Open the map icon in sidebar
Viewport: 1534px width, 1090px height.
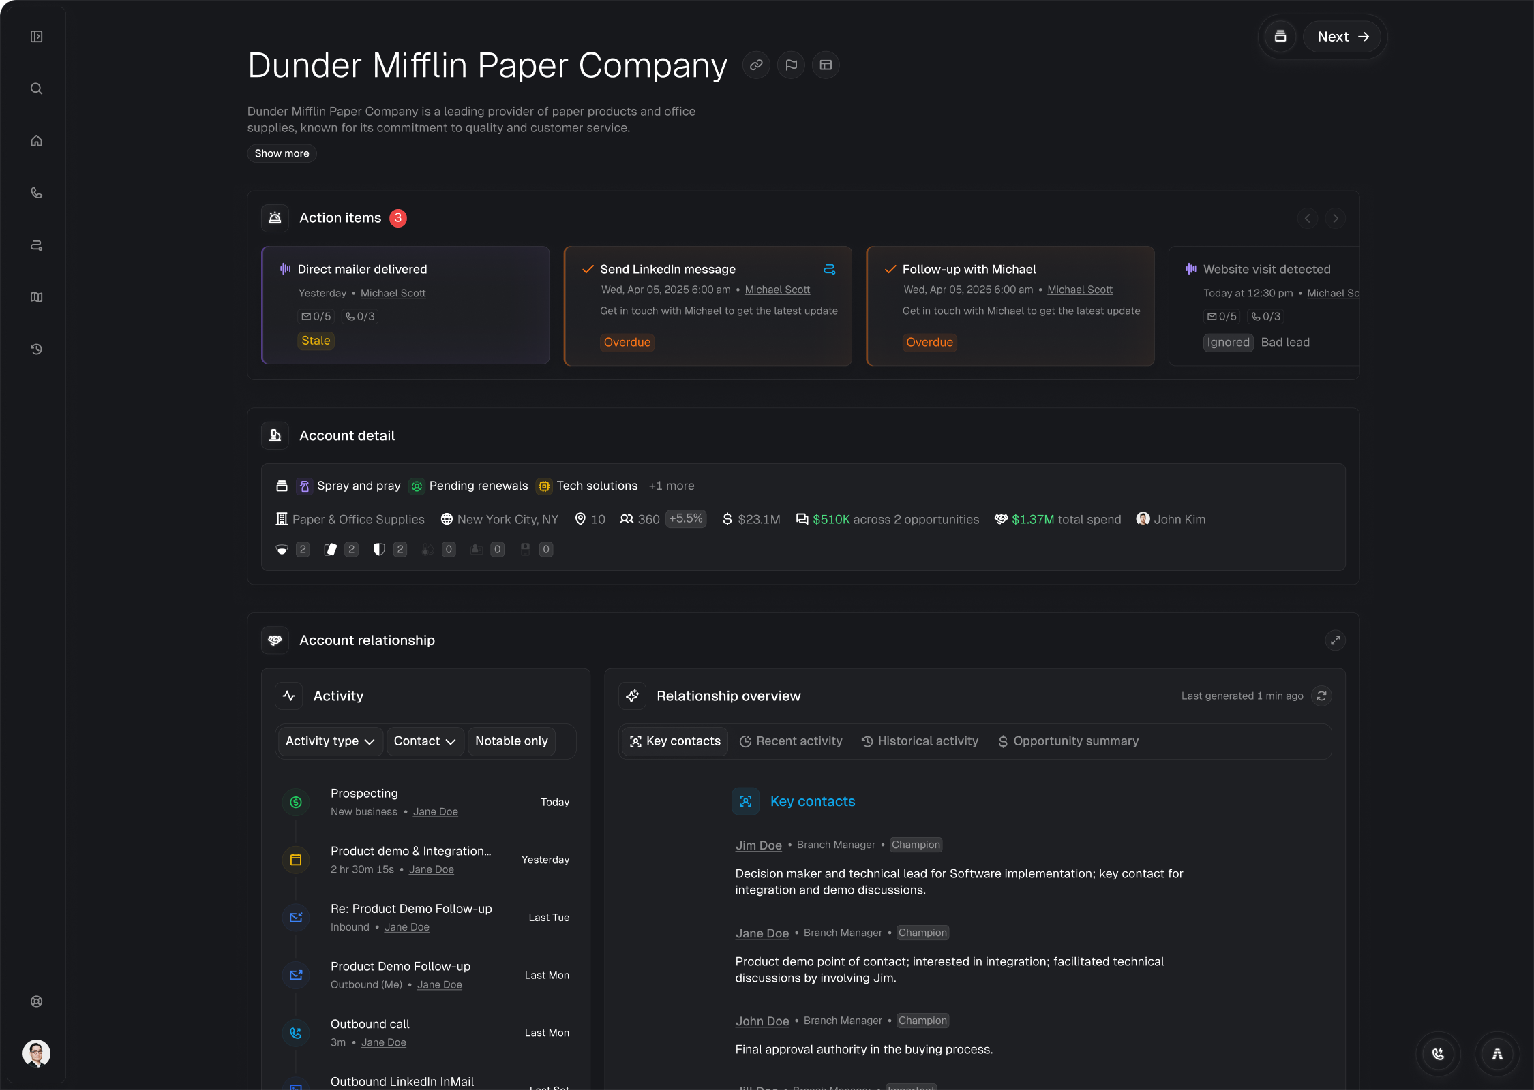tap(37, 297)
